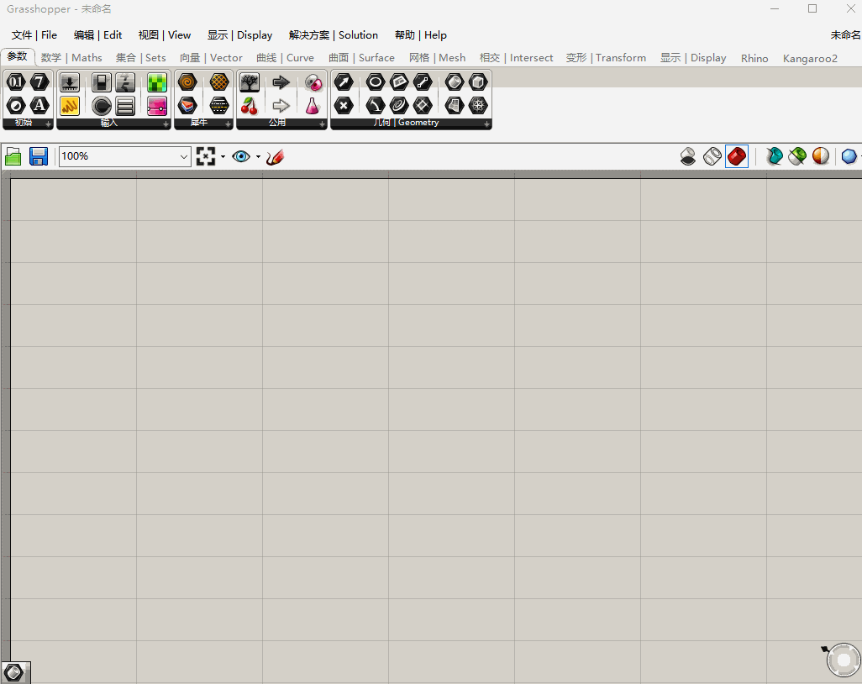Open the 未命名 document name button
This screenshot has width=862, height=684.
click(x=845, y=35)
